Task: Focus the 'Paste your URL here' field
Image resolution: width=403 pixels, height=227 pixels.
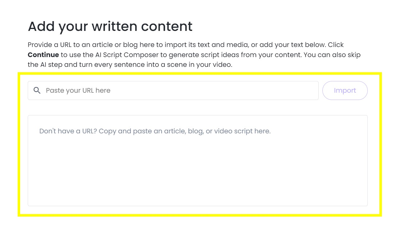Action: pyautogui.click(x=173, y=90)
